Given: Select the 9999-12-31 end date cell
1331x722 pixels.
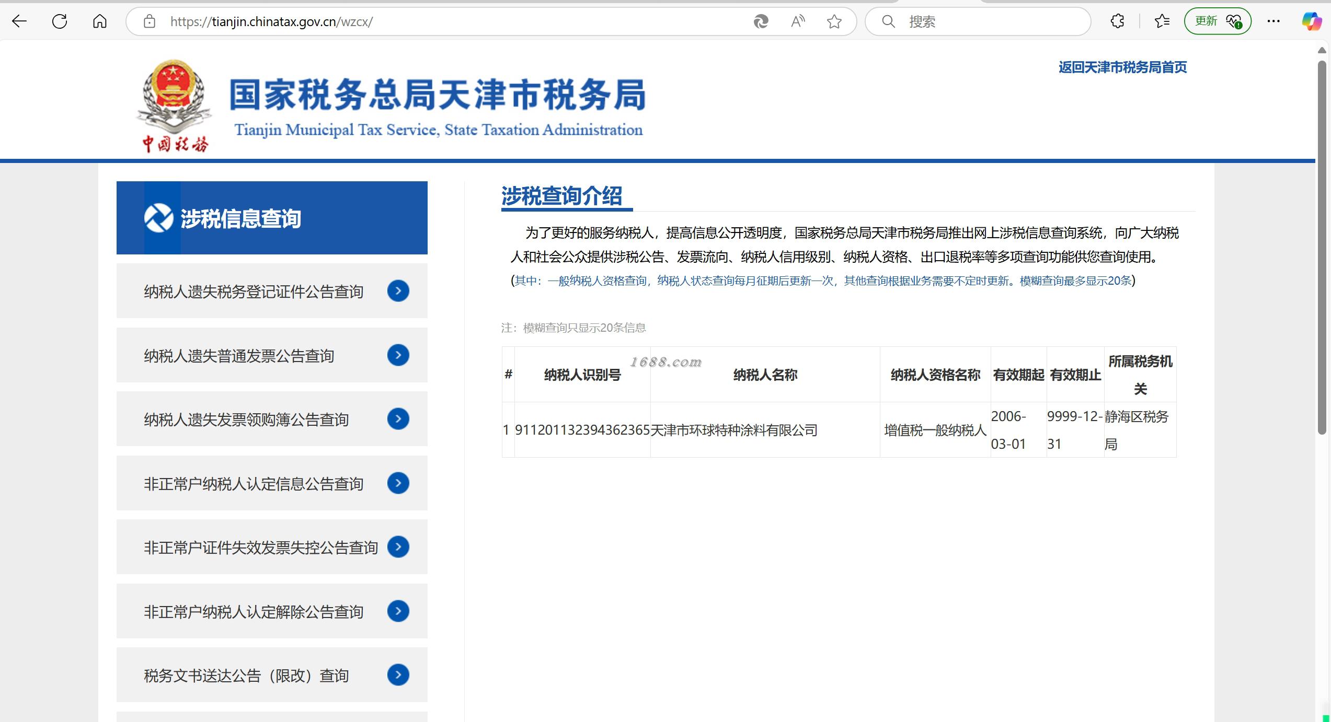Looking at the screenshot, I should coord(1075,430).
